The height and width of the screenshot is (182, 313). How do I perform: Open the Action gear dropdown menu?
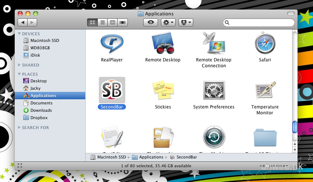click(168, 22)
